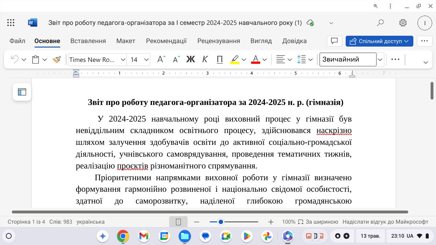Switch to the Довідка tab

pos(294,41)
